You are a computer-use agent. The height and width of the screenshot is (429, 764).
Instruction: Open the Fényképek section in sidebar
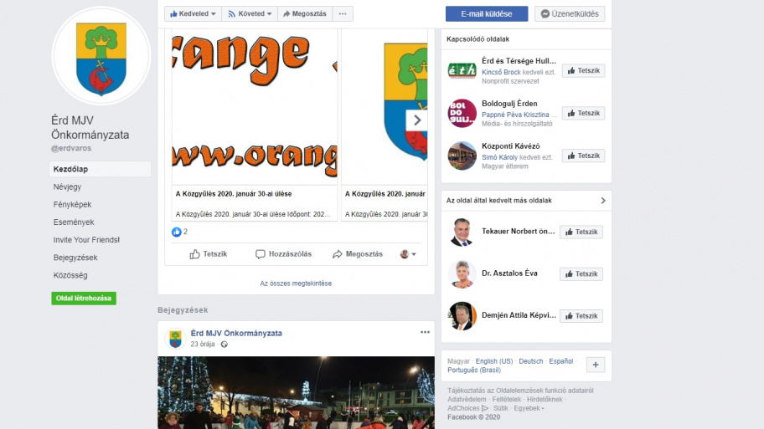point(72,204)
